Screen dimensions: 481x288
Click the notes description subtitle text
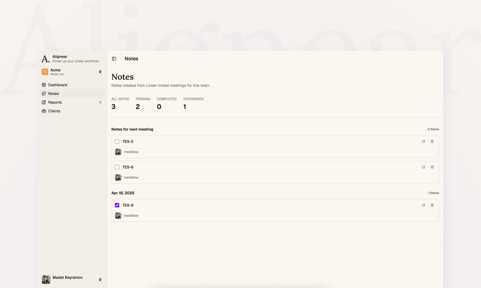(x=161, y=85)
